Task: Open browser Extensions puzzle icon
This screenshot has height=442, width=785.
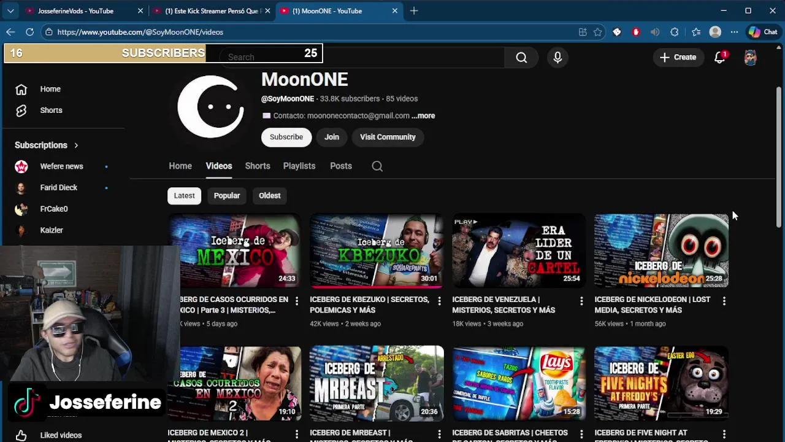Action: (x=675, y=32)
